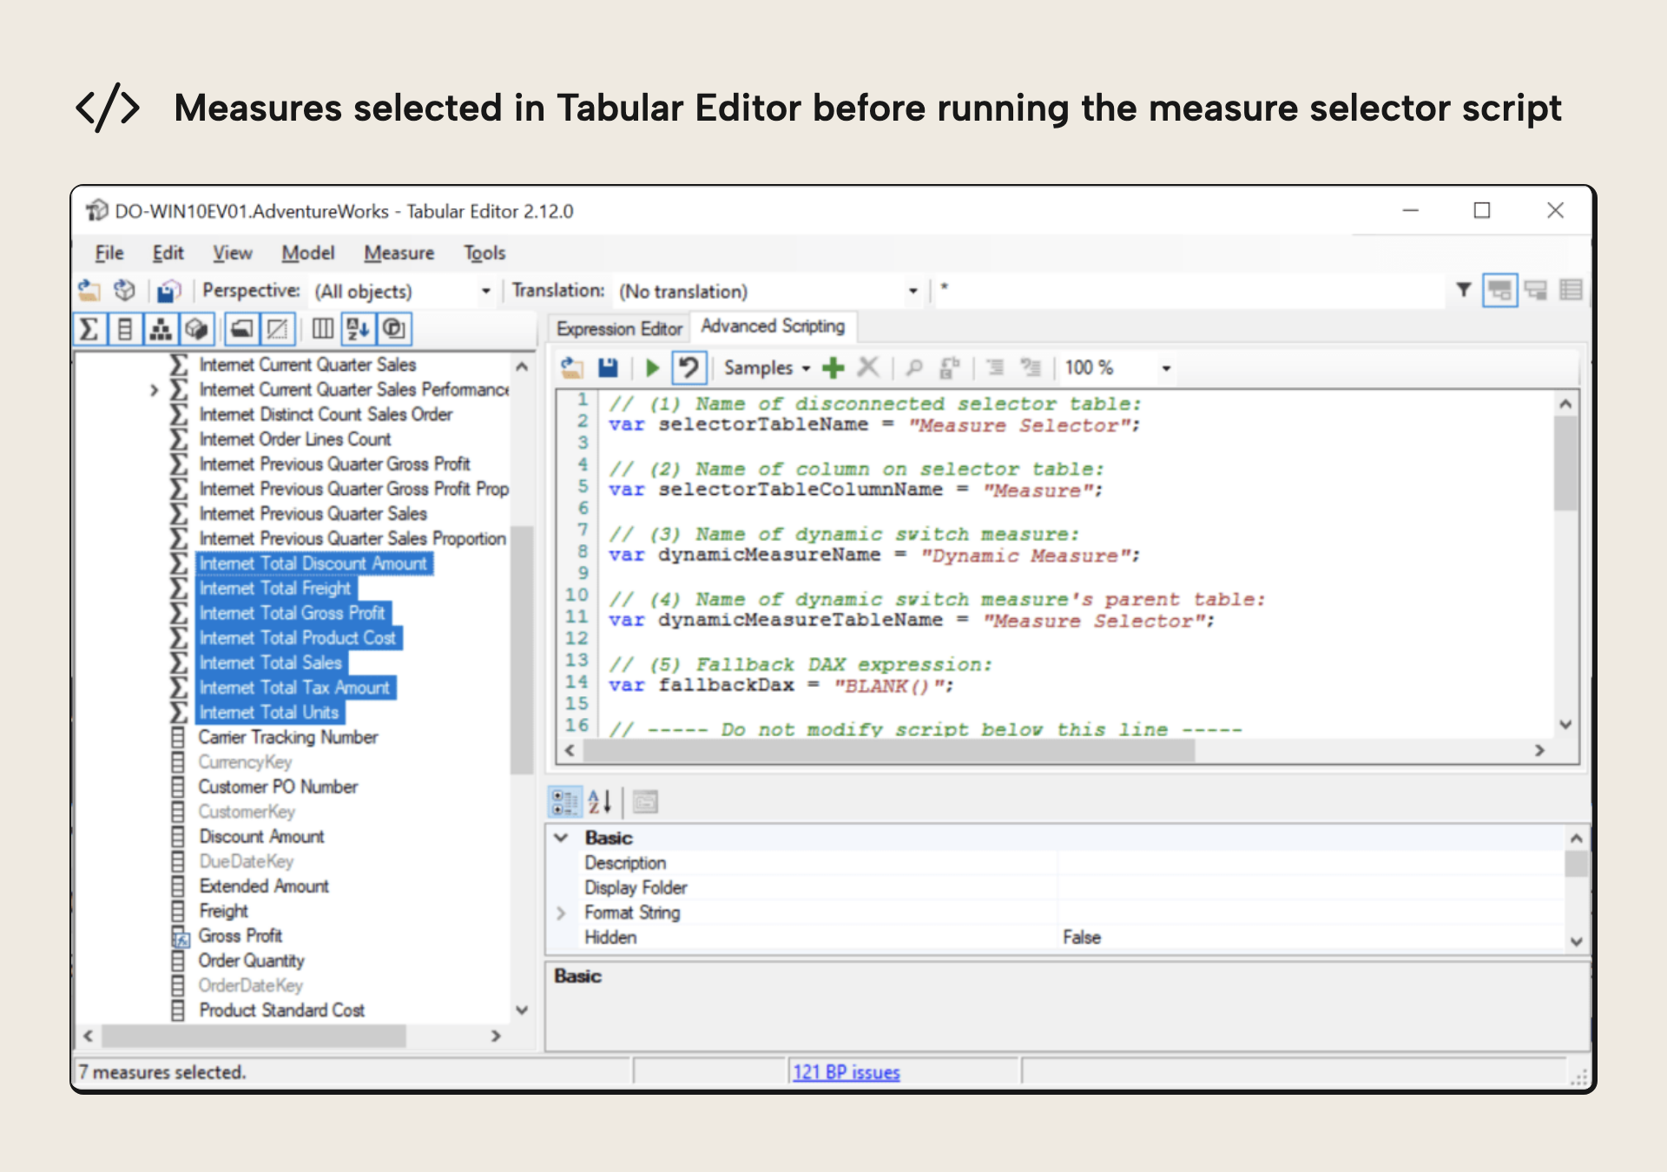1667x1172 pixels.
Task: Toggle the alphabetical sort button in tree toolbar
Action: 358,329
